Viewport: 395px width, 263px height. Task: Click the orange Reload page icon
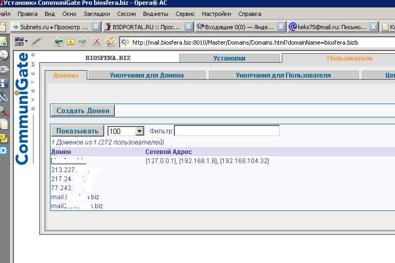click(110, 41)
